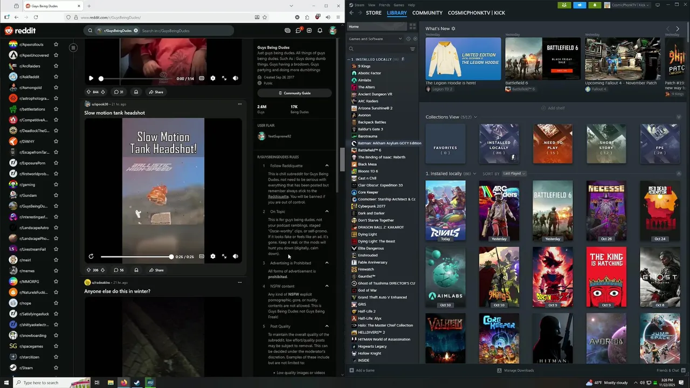690x388 pixels.
Task: Show next What's New items arrow
Action: tap(678, 29)
